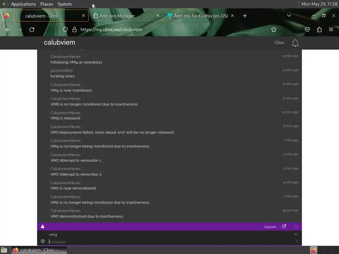Click the login arrow icon beside name field
Viewport: 339px width, 254px height.
(x=296, y=234)
